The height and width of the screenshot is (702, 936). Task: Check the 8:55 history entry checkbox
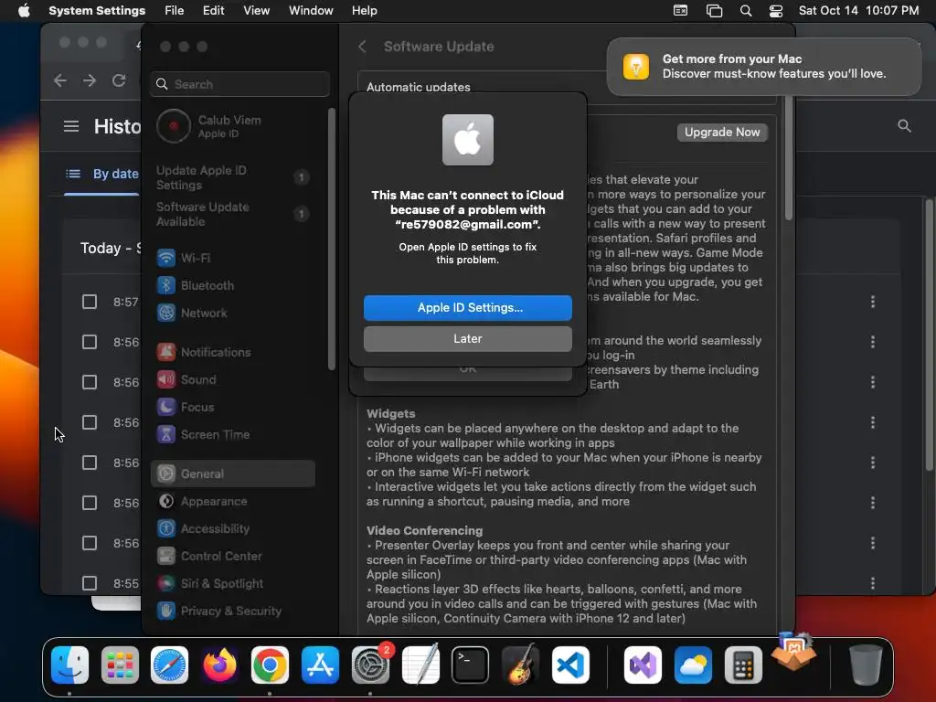(90, 583)
